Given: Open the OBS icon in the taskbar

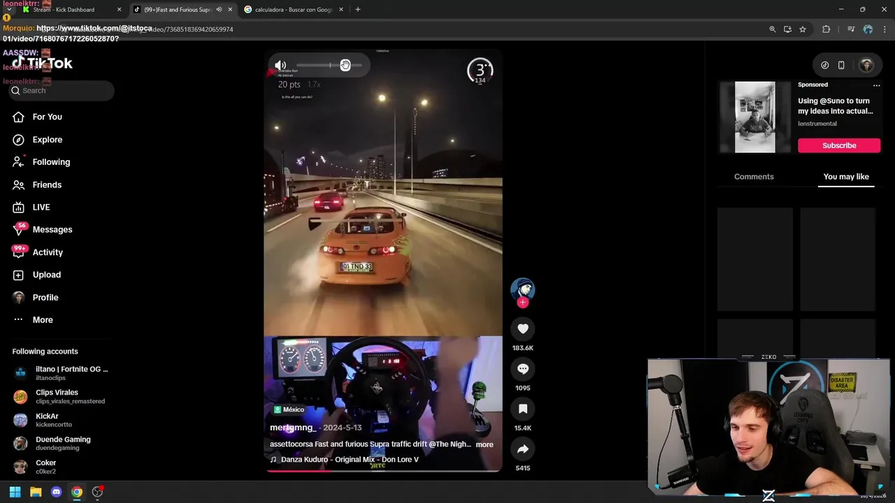Looking at the screenshot, I should click(98, 492).
